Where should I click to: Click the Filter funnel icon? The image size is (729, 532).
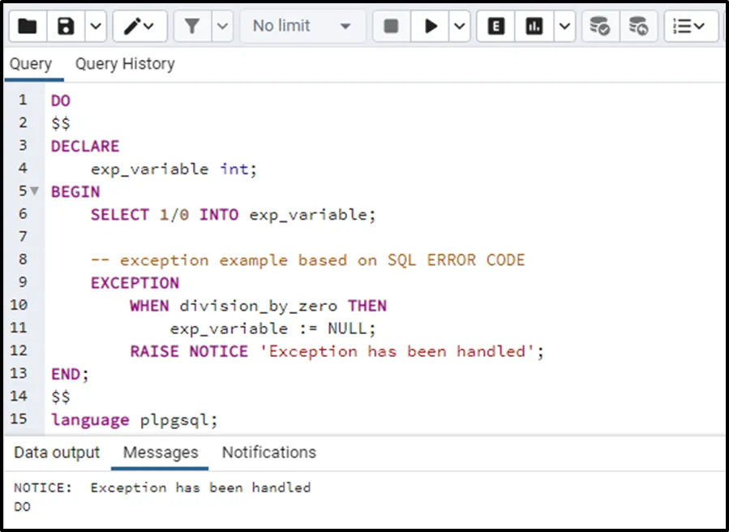pyautogui.click(x=192, y=27)
